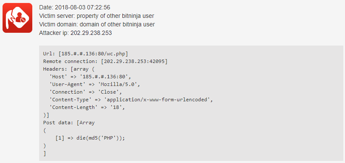
Task: Click the Post data: [Array line
Action: (x=69, y=123)
